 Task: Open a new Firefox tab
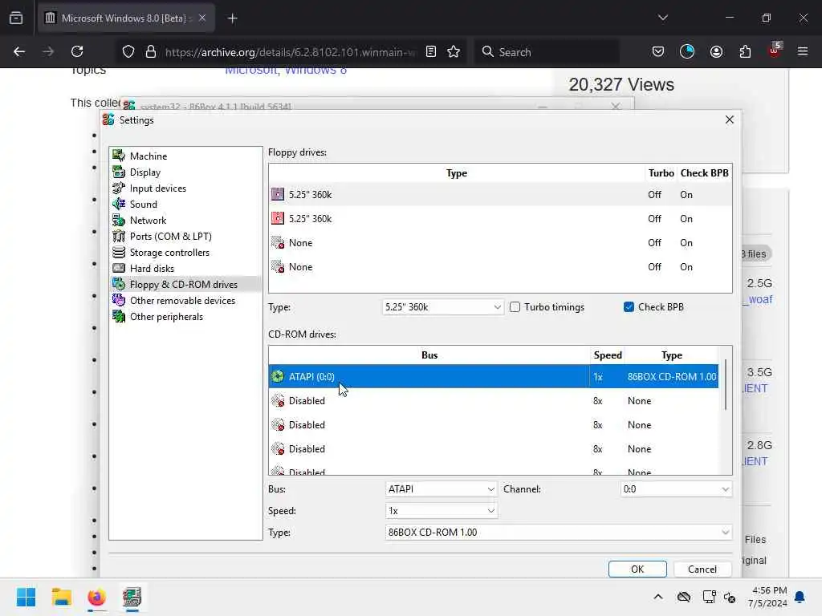[x=232, y=18]
